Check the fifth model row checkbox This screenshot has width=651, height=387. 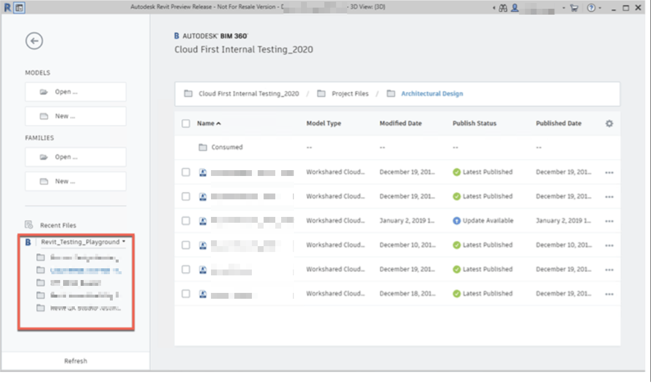click(186, 269)
